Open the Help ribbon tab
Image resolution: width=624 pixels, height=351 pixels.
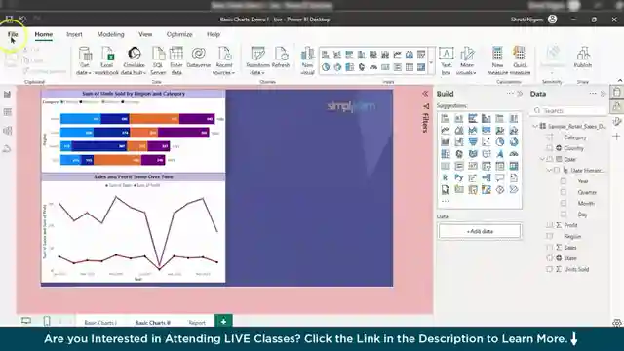(x=214, y=34)
